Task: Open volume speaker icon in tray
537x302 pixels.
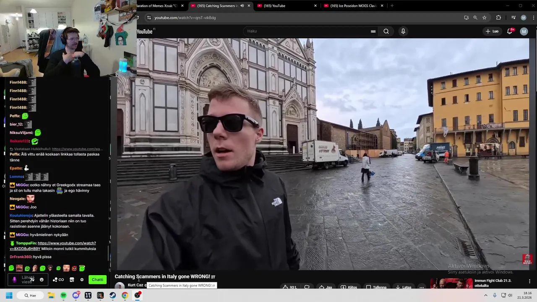Action: pyautogui.click(x=510, y=295)
